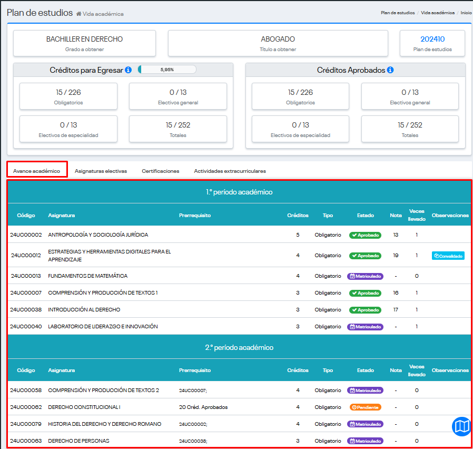Click the info icon beside Créditos Aprobados
The height and width of the screenshot is (449, 473).
point(390,70)
